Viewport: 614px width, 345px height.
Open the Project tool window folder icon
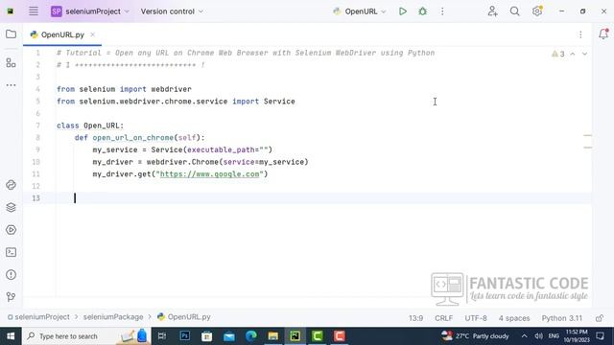[x=11, y=34]
